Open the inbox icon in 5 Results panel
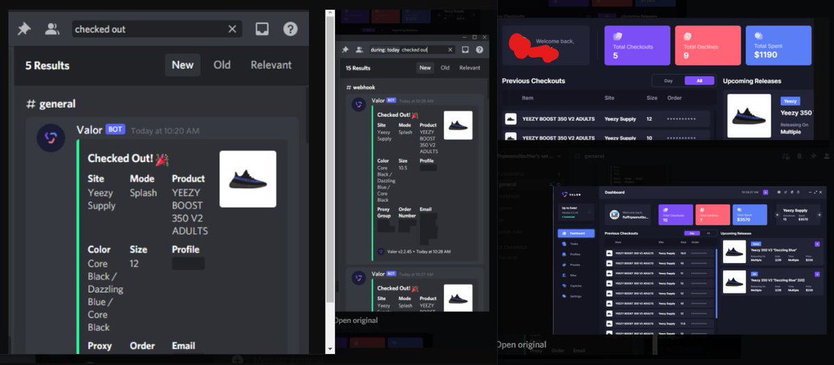The width and height of the screenshot is (834, 365). click(x=262, y=29)
